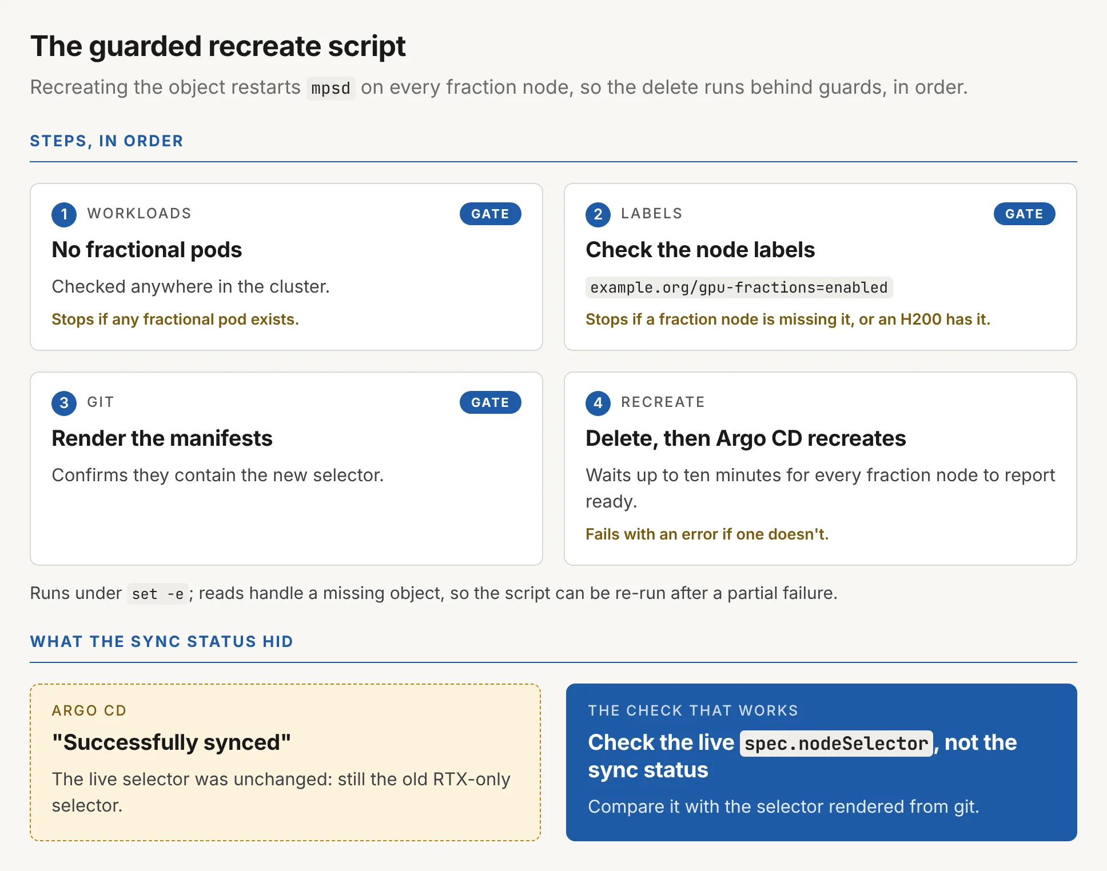Click the 'sync status' words in blue card
The width and height of the screenshot is (1107, 871).
[x=648, y=770]
